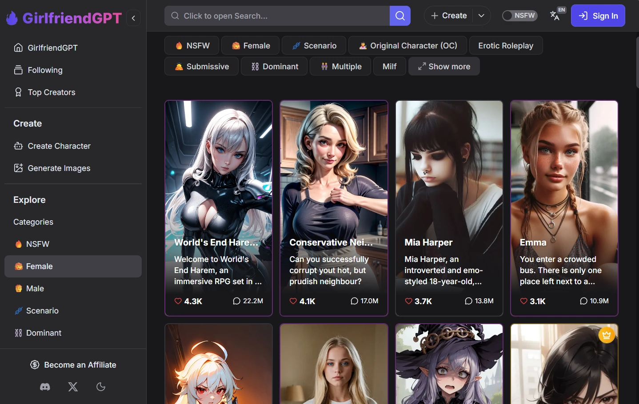Click the language translate icon

(x=555, y=16)
